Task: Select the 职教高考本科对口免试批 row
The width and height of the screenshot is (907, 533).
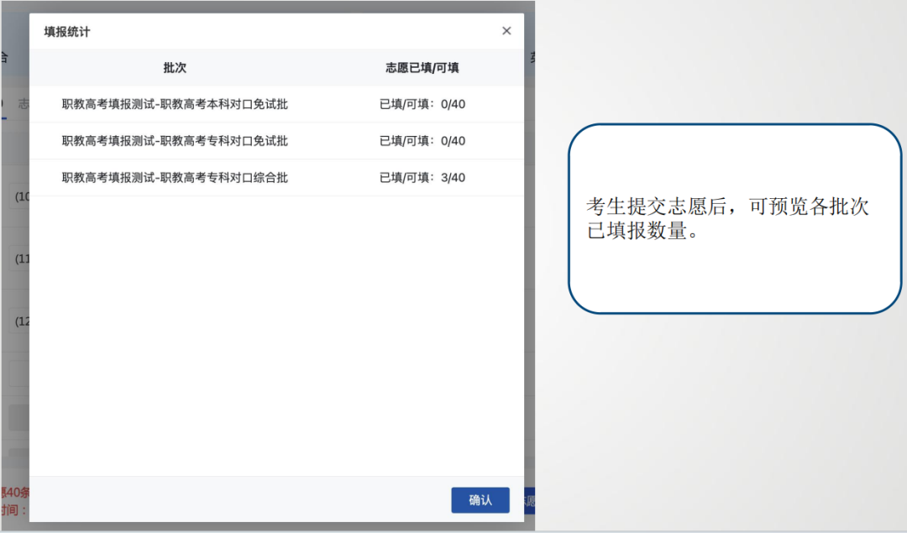Action: point(175,104)
